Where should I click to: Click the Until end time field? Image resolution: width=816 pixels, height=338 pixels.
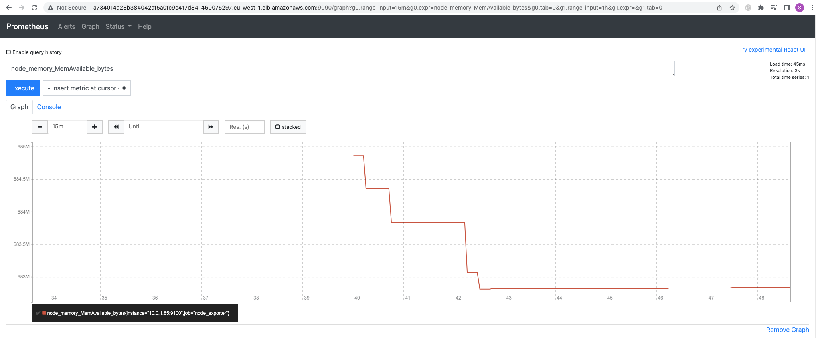pyautogui.click(x=164, y=127)
